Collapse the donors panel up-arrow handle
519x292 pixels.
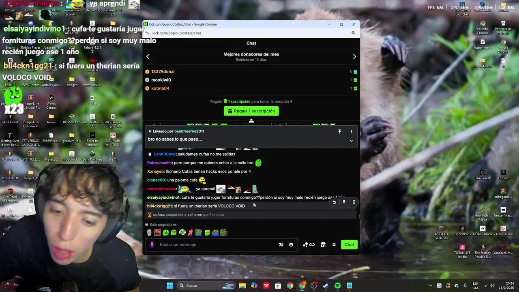[x=251, y=121]
